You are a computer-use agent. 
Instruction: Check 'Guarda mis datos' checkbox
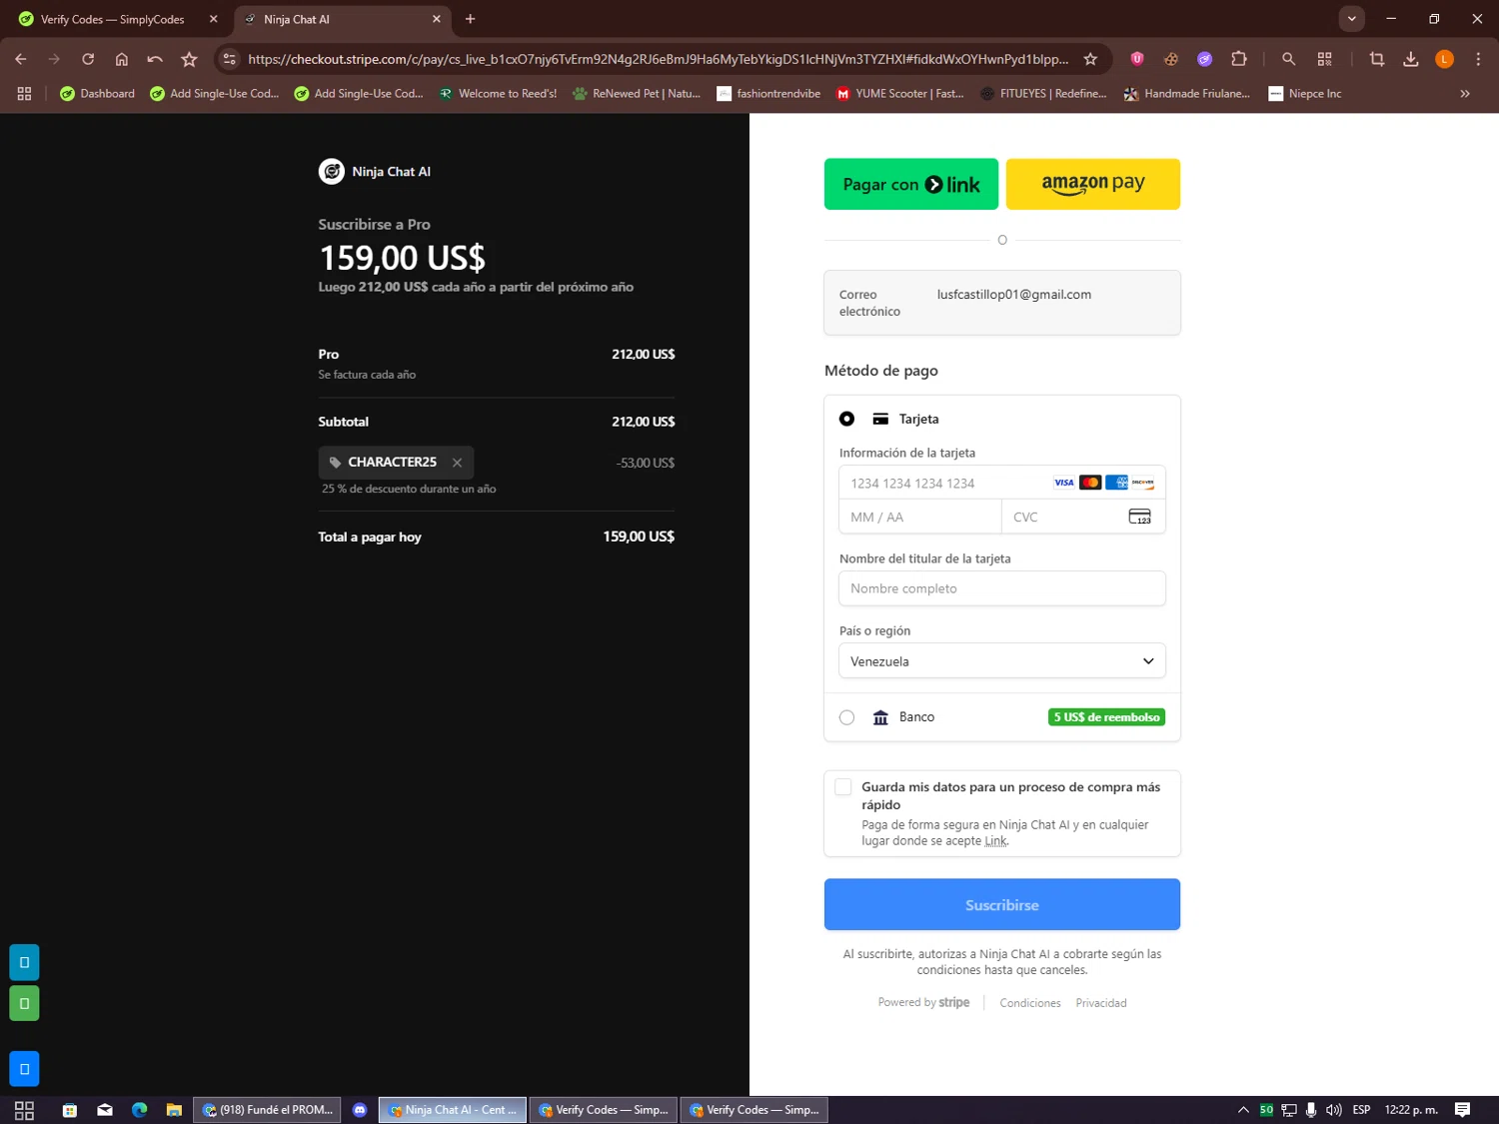coord(843,787)
